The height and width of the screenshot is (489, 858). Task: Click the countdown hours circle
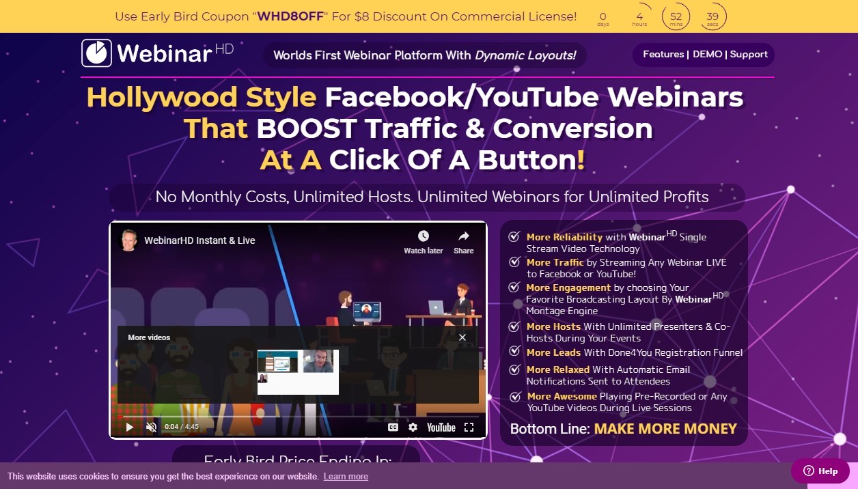639,17
